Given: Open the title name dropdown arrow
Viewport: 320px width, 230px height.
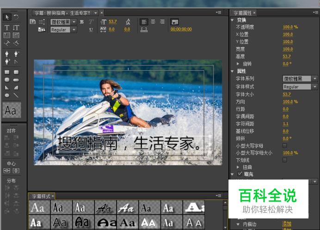Looking at the screenshot, I should tap(96, 13).
